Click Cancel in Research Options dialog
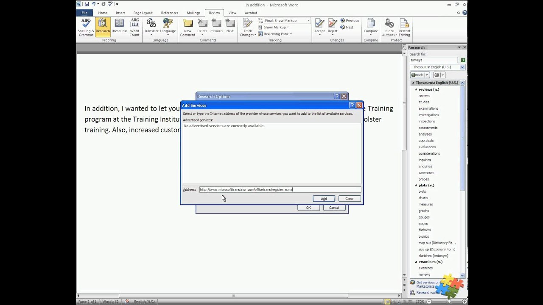This screenshot has width=543, height=305. [x=334, y=208]
